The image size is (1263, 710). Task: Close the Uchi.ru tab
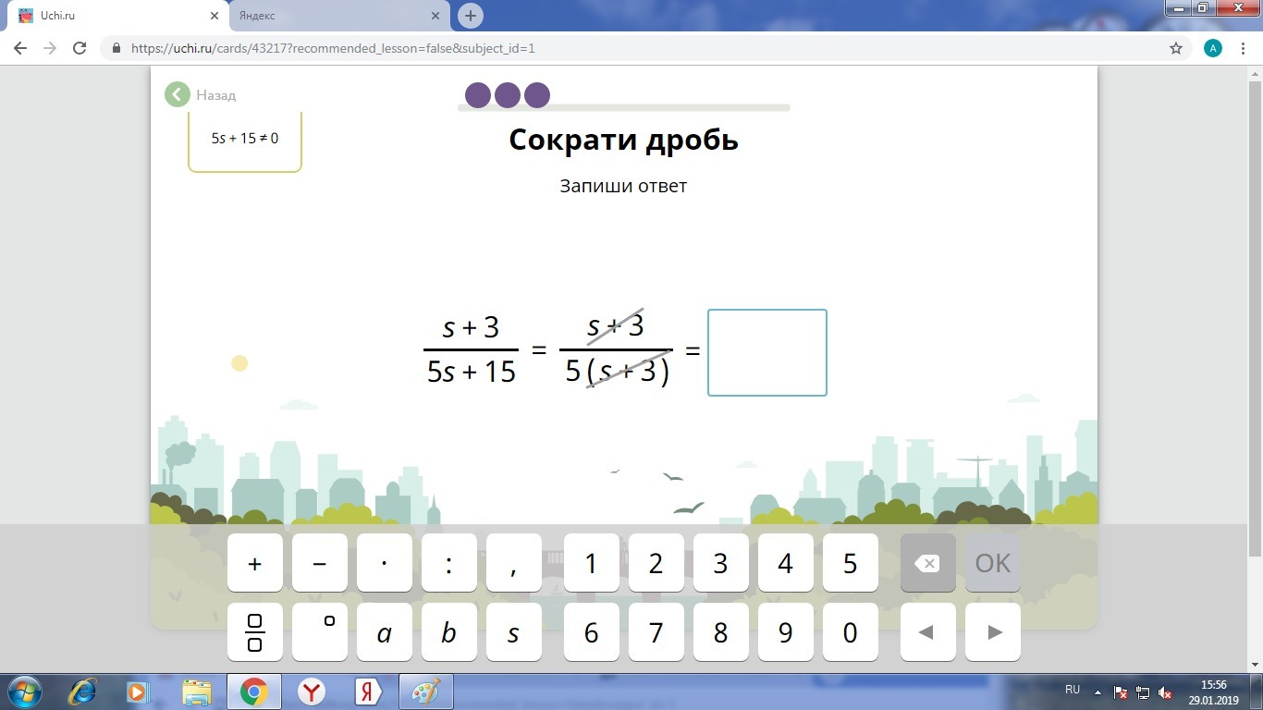[x=215, y=16]
